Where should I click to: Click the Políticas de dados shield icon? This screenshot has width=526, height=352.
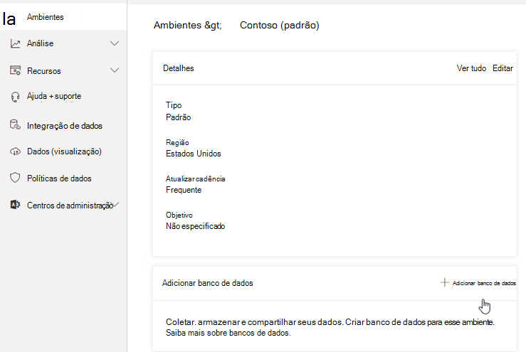15,178
